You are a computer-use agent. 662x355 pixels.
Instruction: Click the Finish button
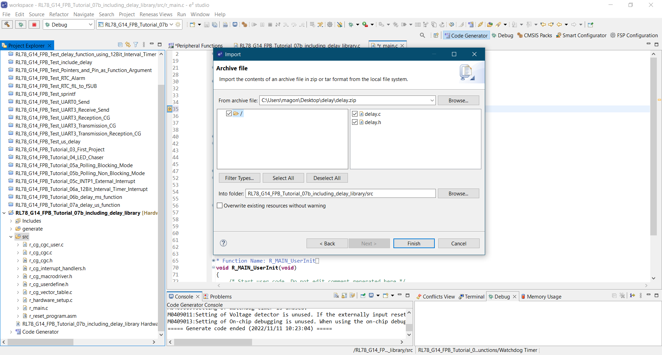(414, 244)
